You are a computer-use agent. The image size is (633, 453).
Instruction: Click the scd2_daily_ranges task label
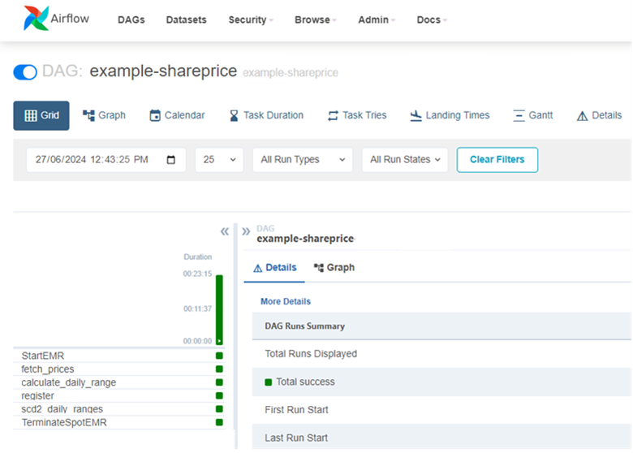coord(62,409)
